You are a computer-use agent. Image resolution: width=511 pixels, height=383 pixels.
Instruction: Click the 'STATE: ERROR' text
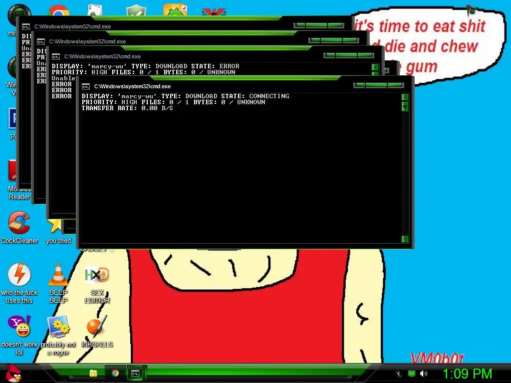215,66
